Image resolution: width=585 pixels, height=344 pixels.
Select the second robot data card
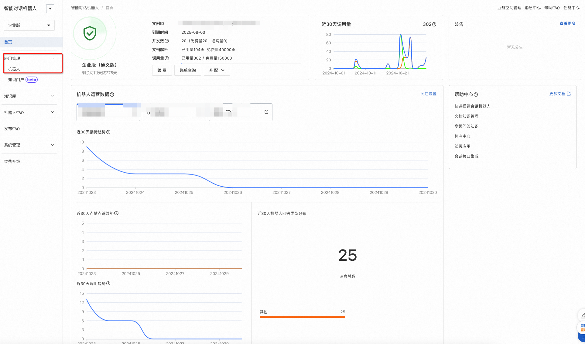[174, 112]
